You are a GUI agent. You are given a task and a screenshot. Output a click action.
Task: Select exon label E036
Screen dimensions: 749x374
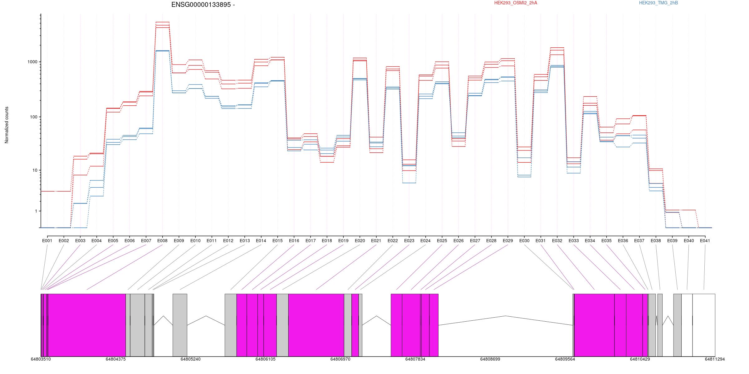tap(623, 241)
